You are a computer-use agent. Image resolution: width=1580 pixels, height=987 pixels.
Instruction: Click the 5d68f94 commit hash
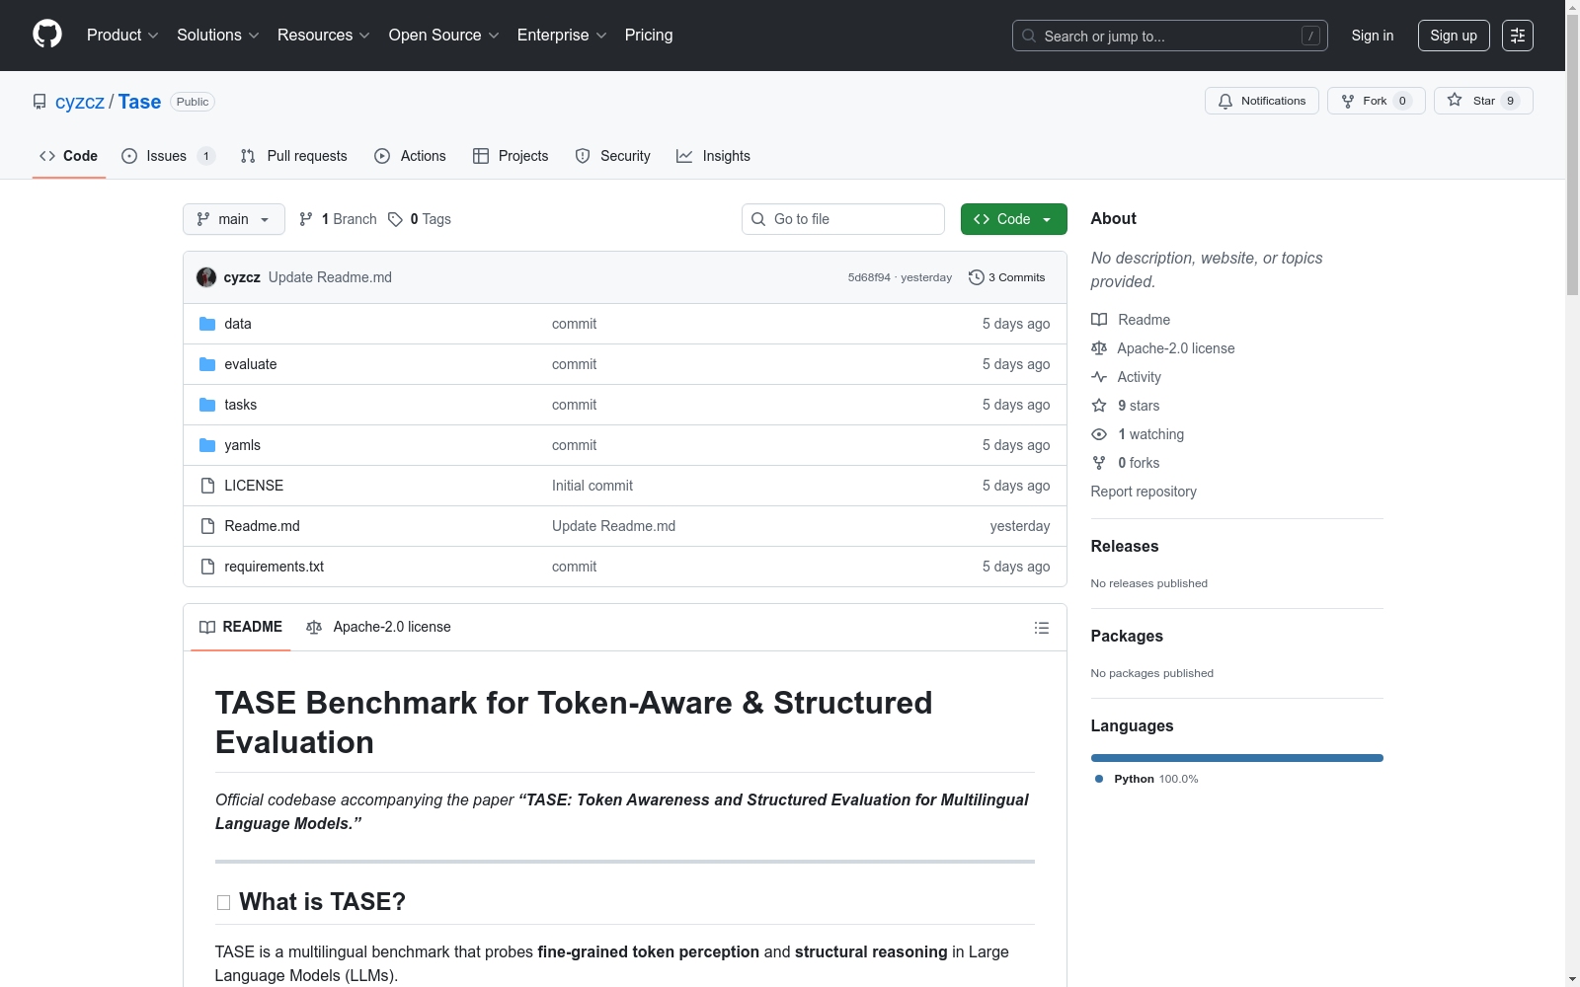pyautogui.click(x=869, y=277)
